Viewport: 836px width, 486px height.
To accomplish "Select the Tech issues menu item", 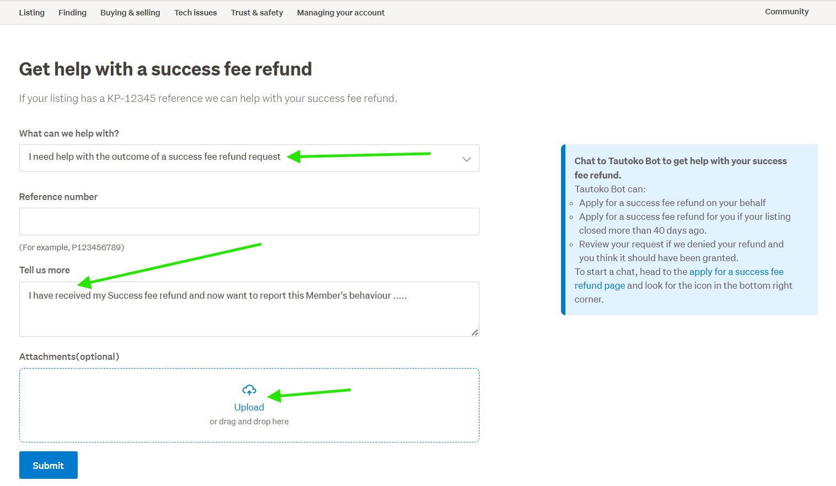I will (x=196, y=13).
